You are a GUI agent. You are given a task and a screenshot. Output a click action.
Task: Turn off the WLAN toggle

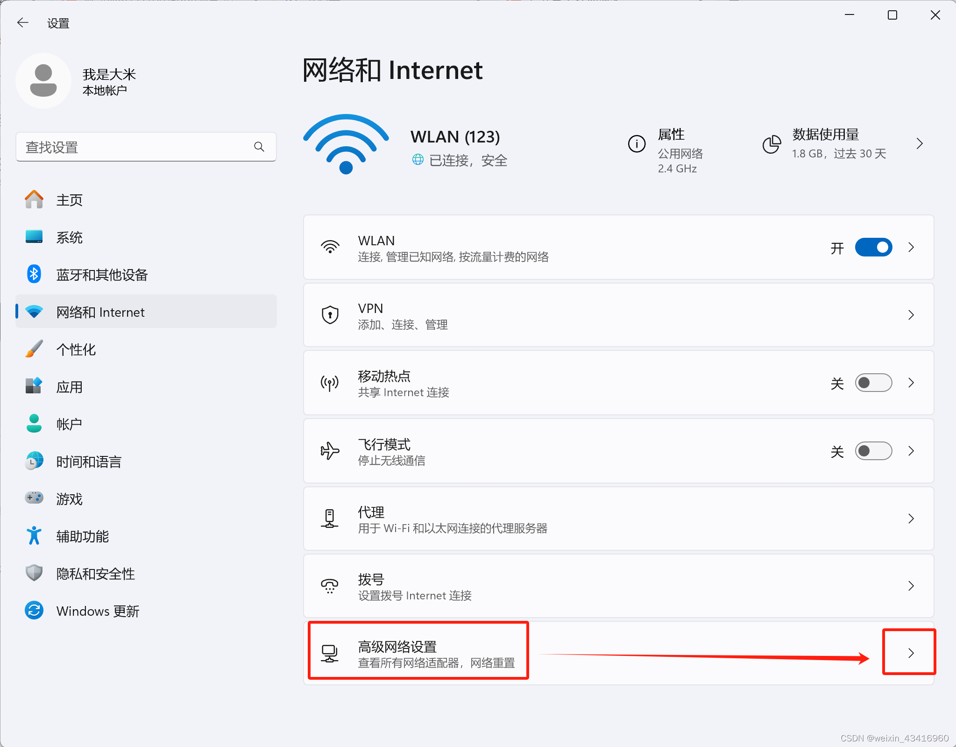click(x=873, y=247)
